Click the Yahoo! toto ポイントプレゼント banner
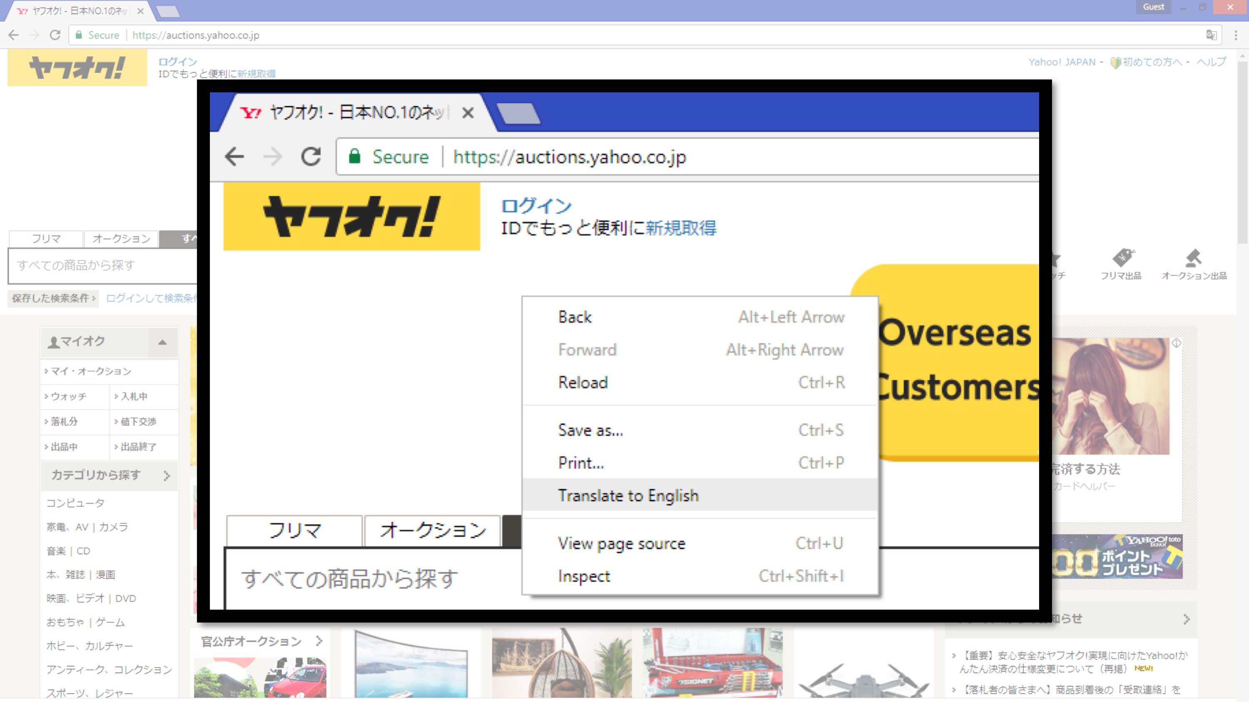This screenshot has height=702, width=1249. click(1117, 557)
